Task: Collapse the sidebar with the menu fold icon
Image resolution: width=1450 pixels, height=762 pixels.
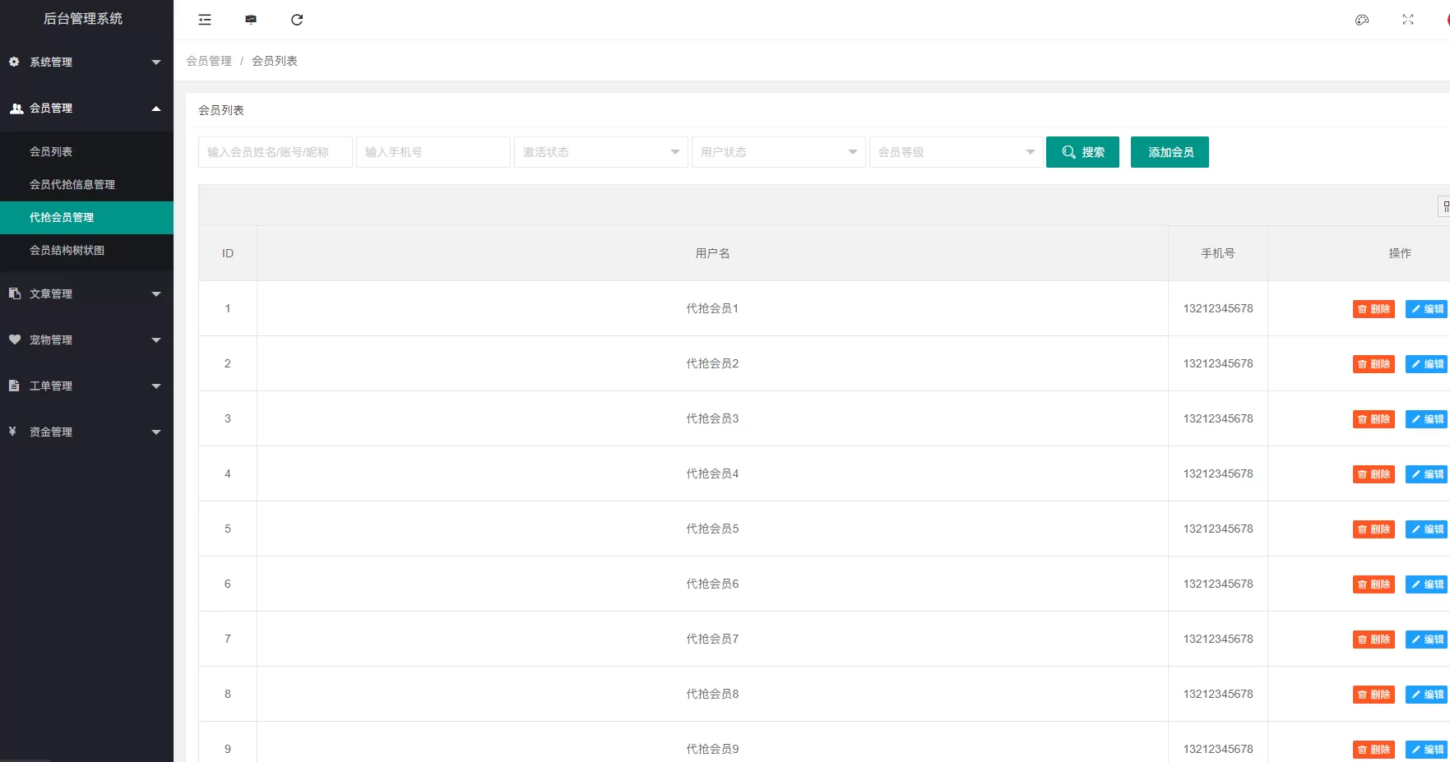Action: 205,20
